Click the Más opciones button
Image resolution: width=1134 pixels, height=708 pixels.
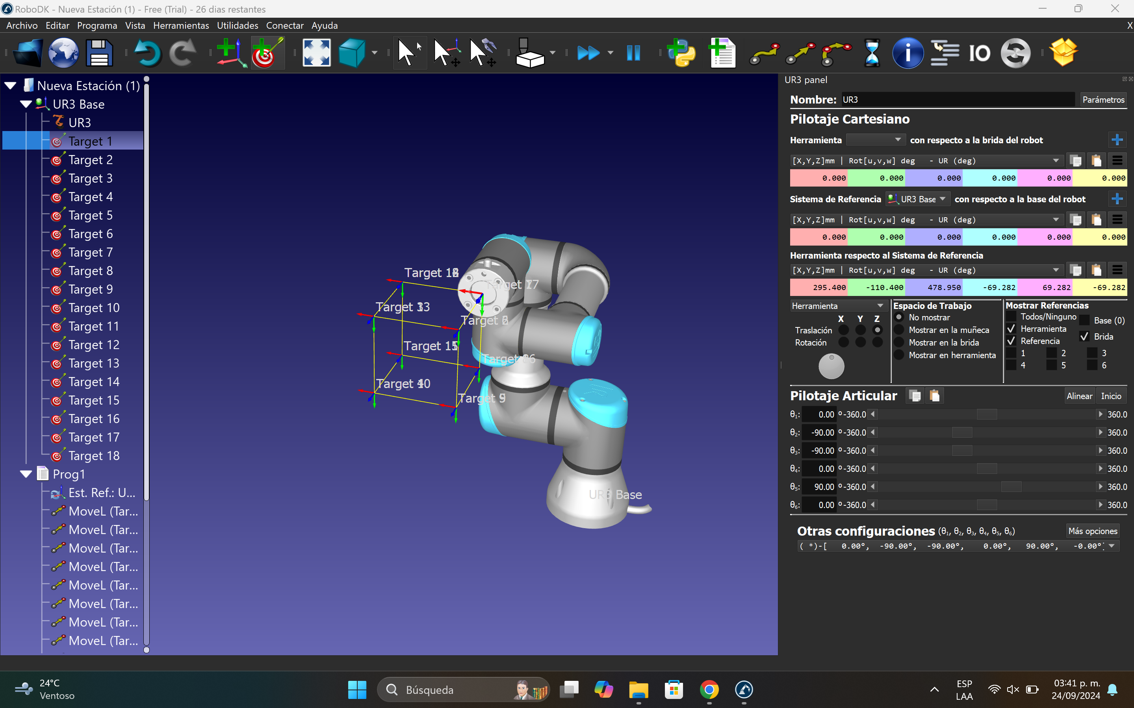1093,531
